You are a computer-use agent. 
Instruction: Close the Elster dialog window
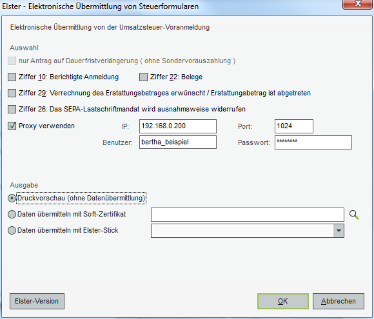358,4
